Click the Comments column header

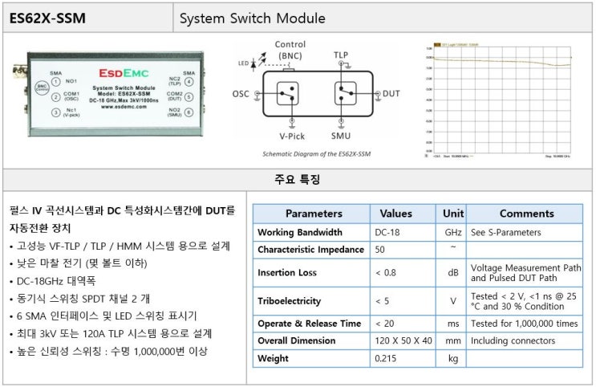point(526,214)
